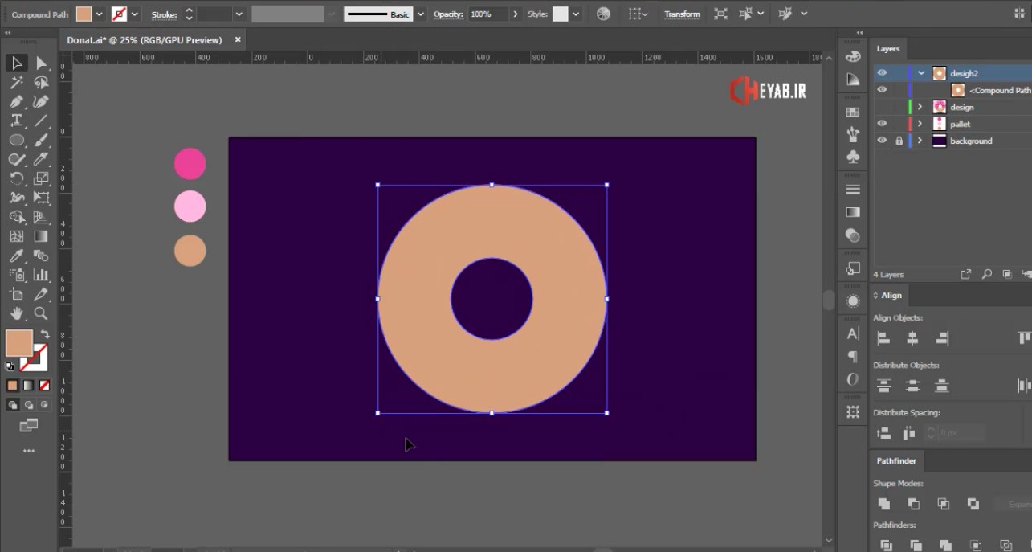Select the Eyedropper tool
1032x552 pixels.
[x=16, y=256]
